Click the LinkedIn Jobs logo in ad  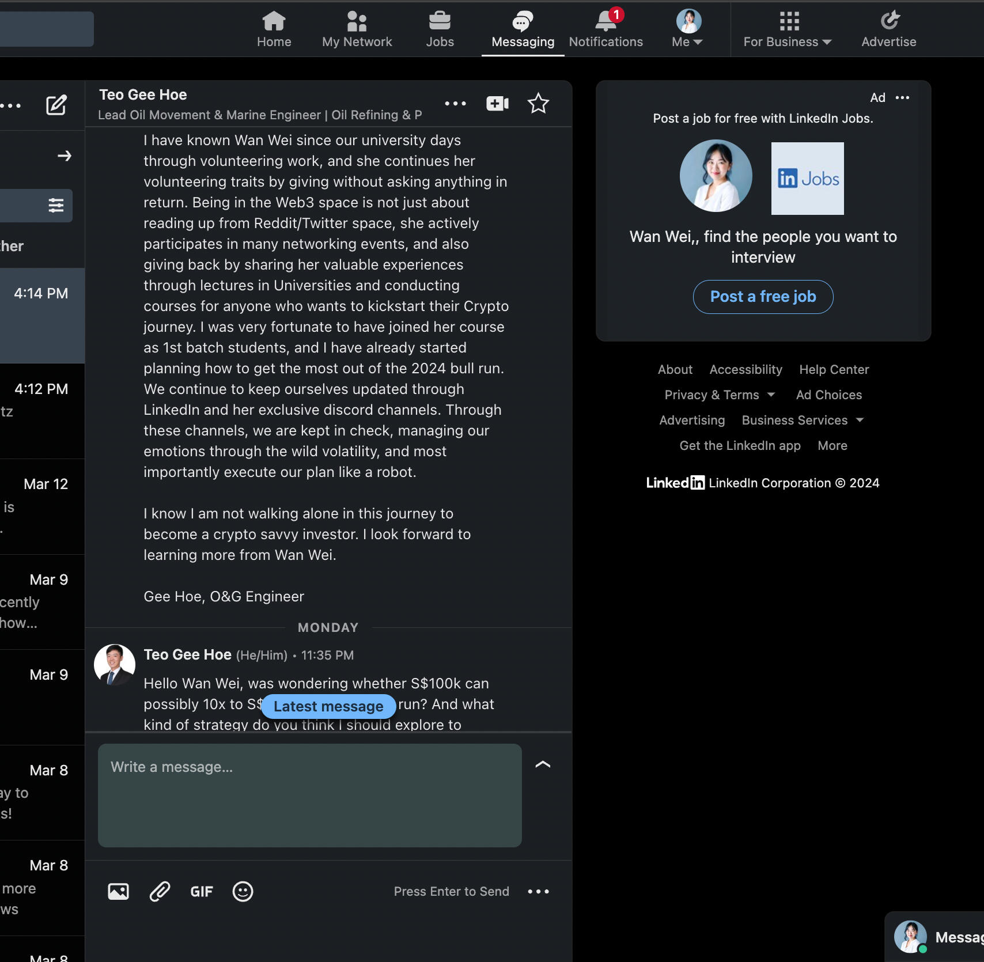point(807,179)
